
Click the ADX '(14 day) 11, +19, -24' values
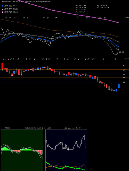72,128
